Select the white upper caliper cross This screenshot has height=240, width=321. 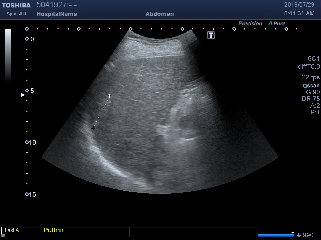[x=109, y=96]
